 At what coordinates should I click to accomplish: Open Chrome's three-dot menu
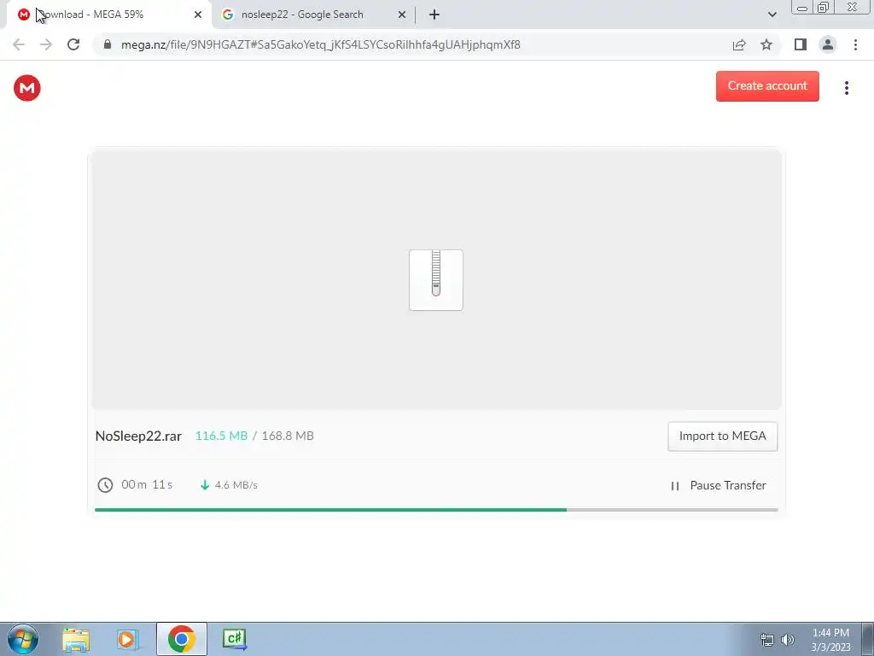[855, 44]
